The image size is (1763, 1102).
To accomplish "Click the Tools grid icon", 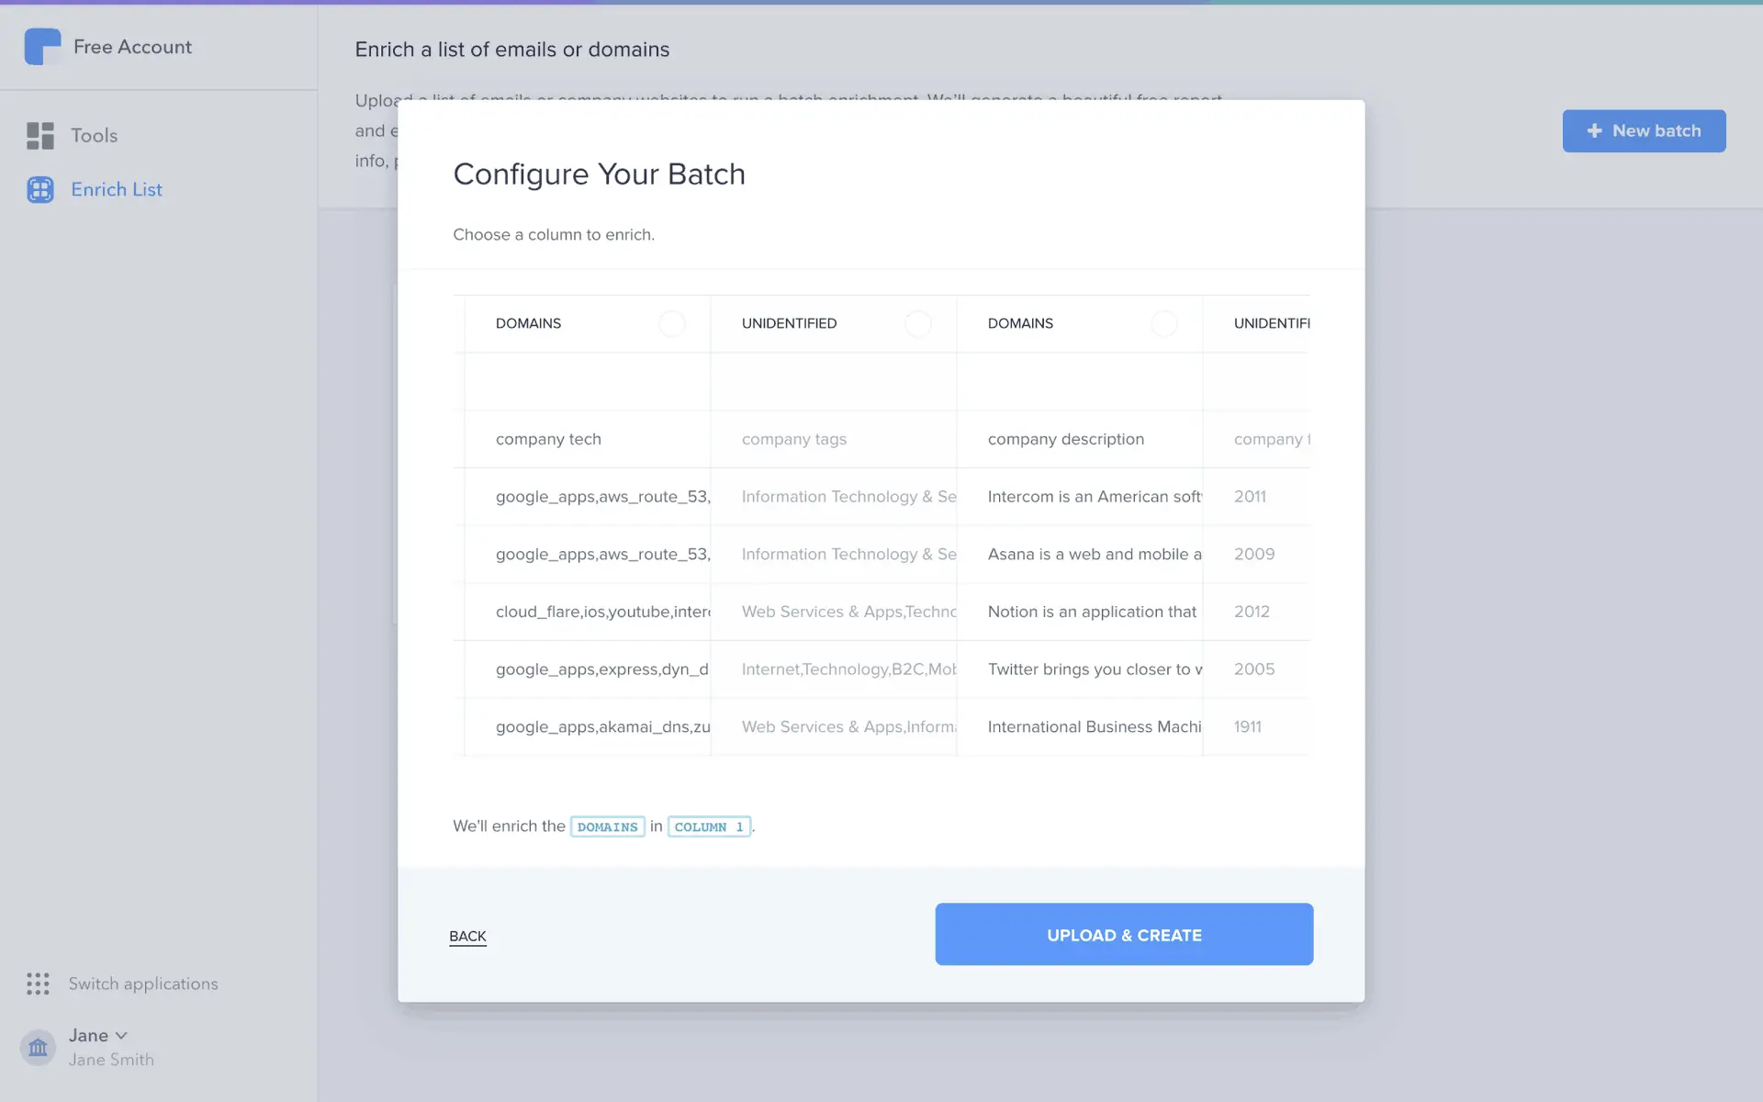I will pyautogui.click(x=40, y=136).
